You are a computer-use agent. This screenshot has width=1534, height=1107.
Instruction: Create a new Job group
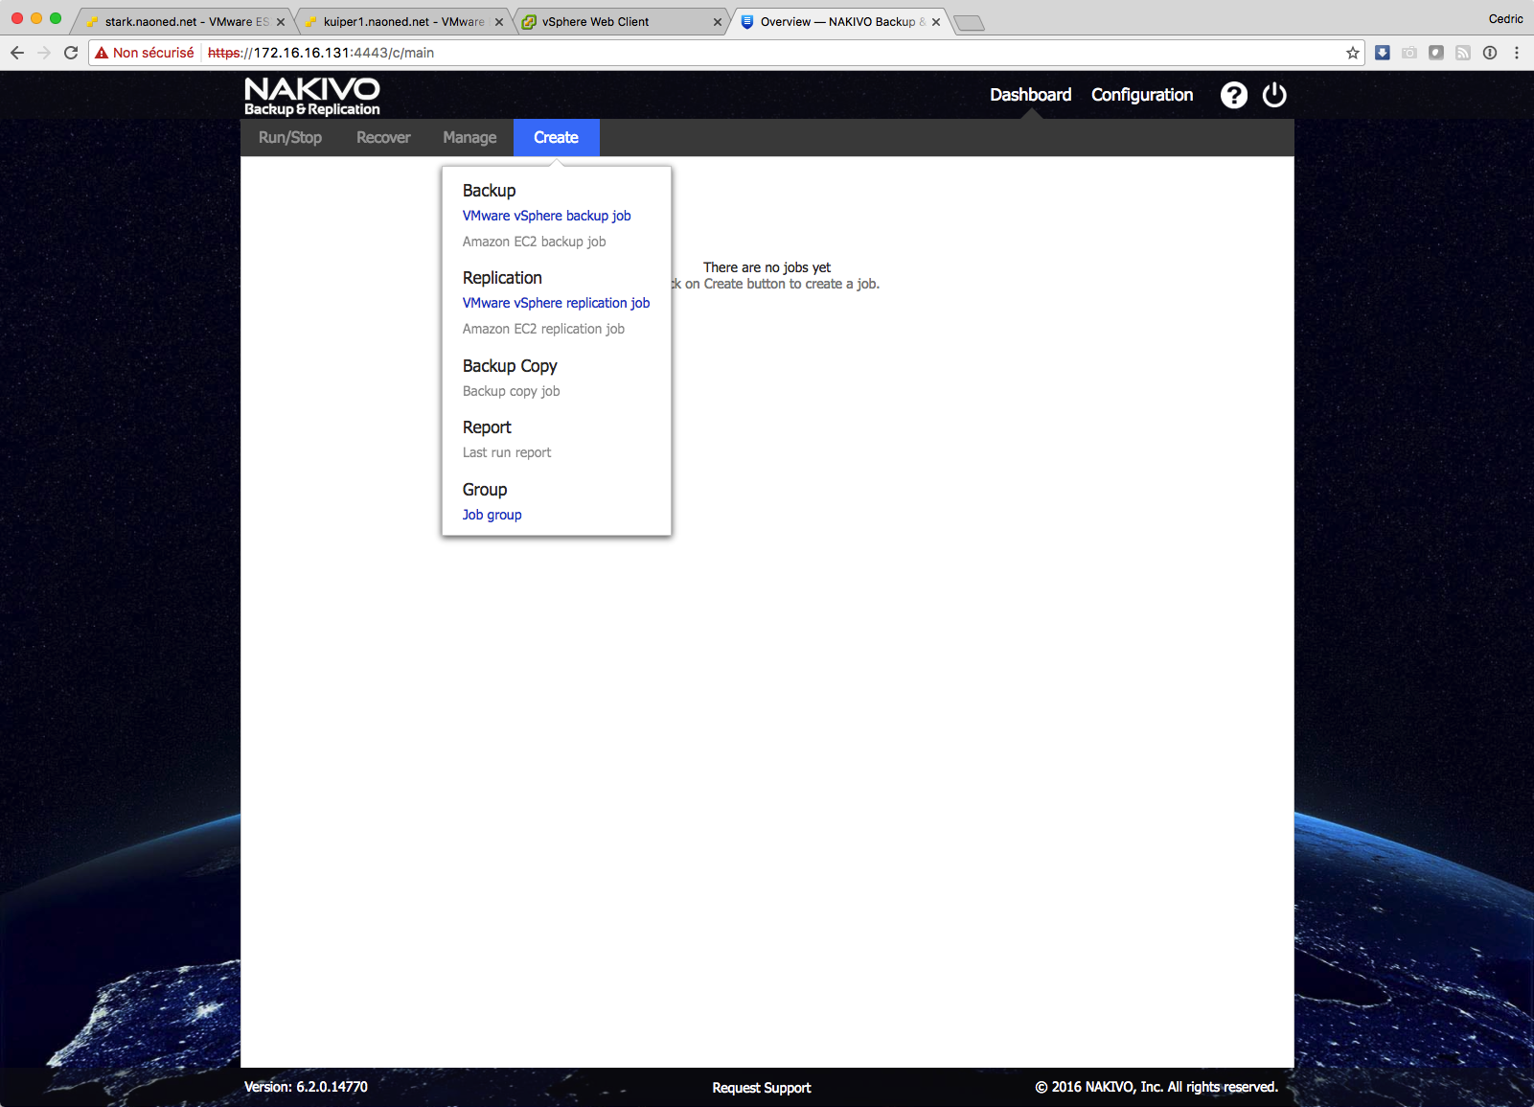coord(492,515)
